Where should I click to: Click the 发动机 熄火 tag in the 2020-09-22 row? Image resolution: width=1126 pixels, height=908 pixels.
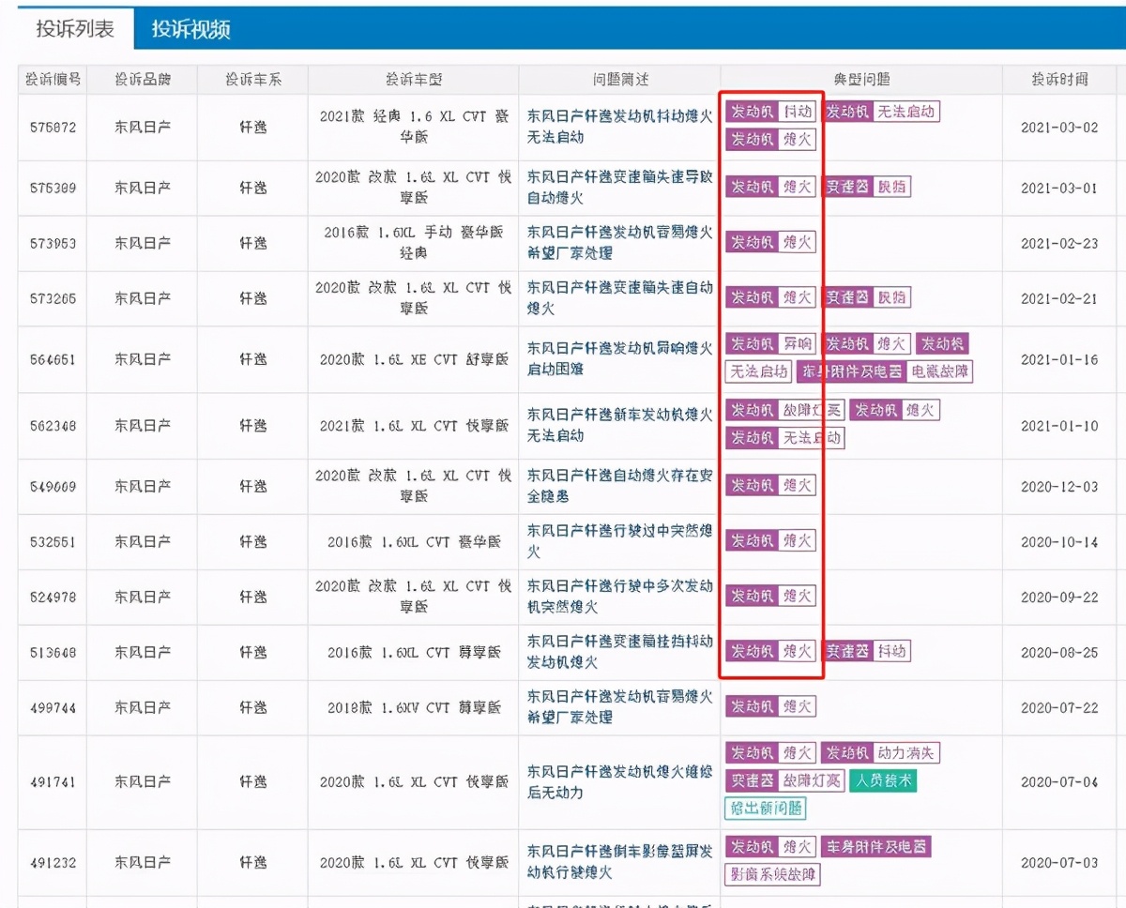pos(771,596)
